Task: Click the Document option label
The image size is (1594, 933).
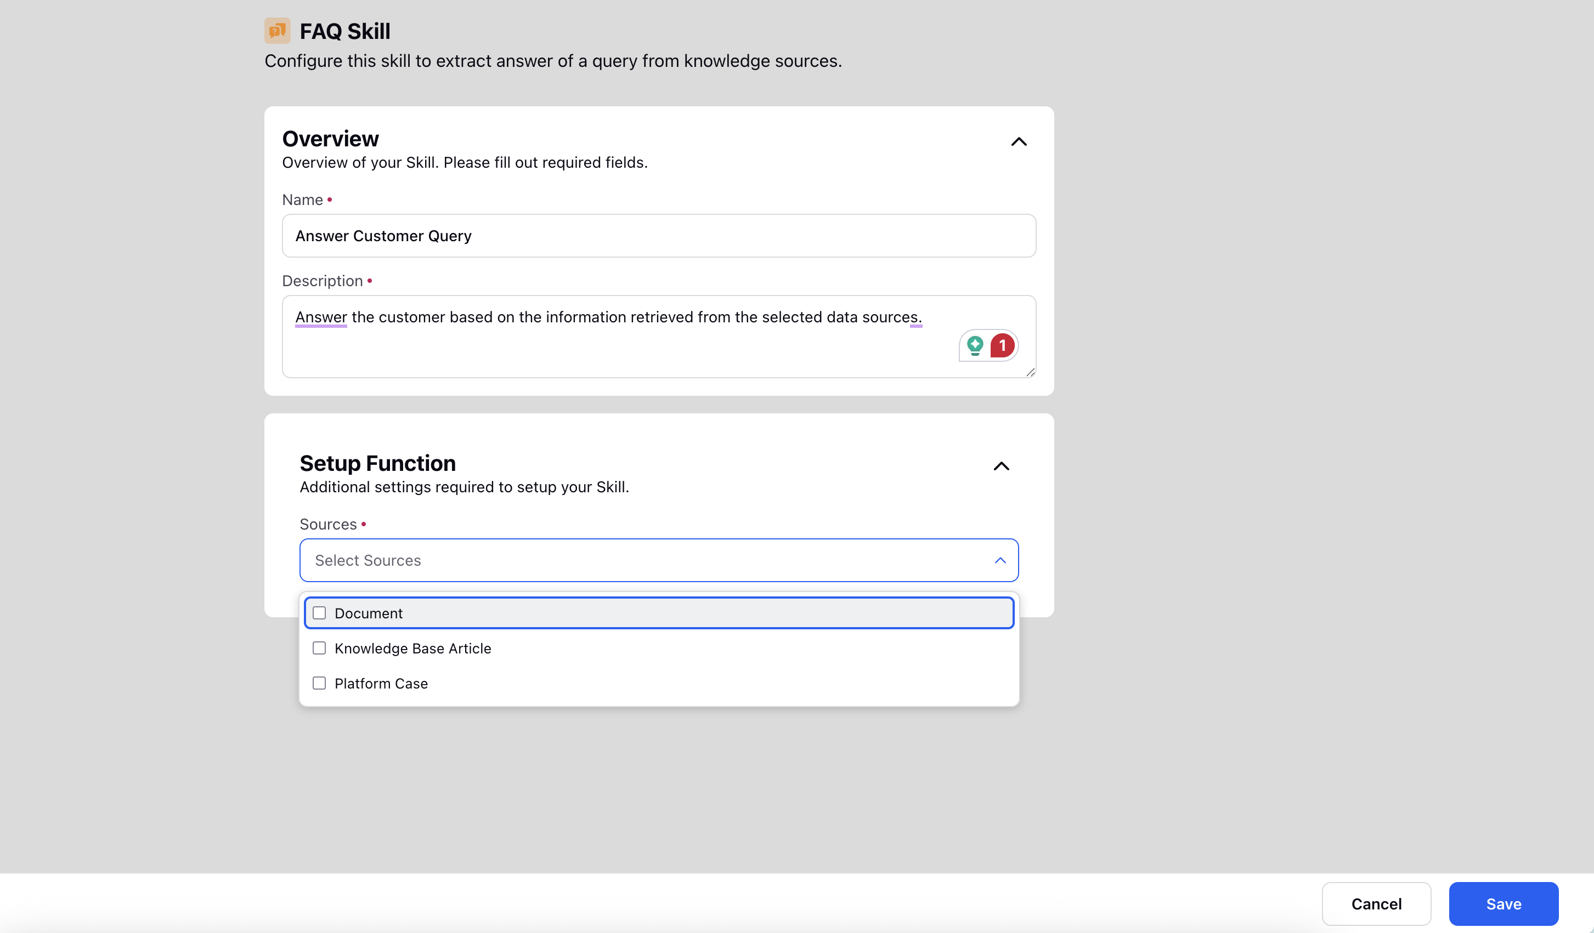Action: 368,614
